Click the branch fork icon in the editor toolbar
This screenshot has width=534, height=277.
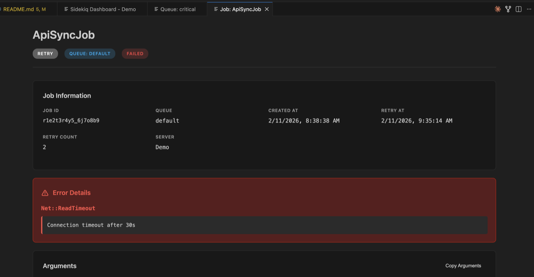[508, 8]
